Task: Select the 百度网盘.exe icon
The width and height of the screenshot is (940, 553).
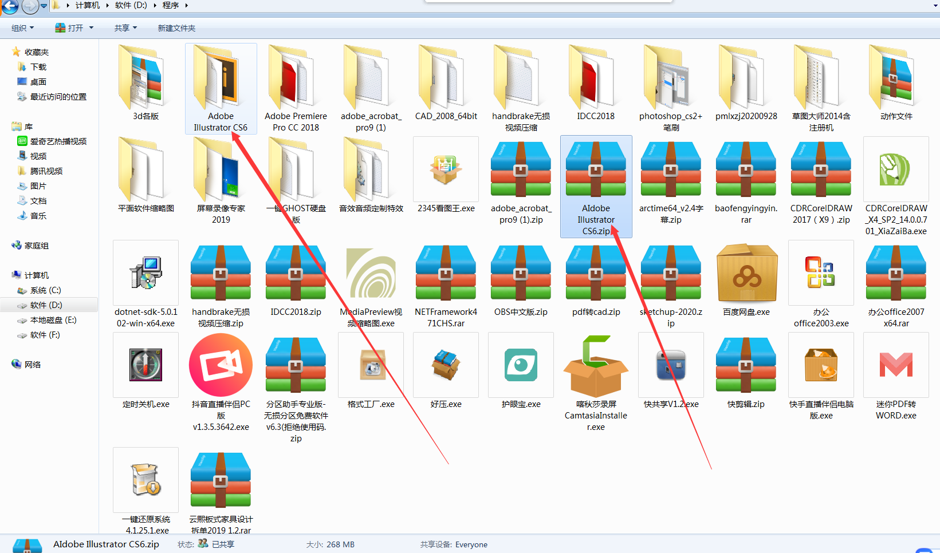Action: pos(746,273)
